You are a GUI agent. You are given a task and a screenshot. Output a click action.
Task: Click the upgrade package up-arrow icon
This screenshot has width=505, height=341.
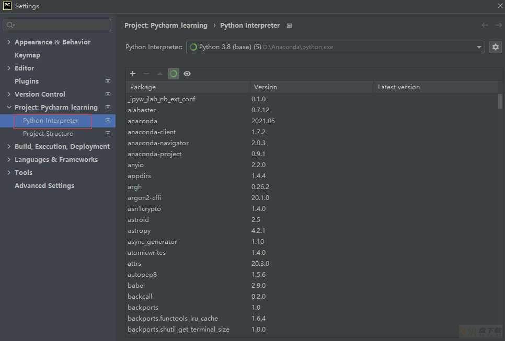point(160,74)
